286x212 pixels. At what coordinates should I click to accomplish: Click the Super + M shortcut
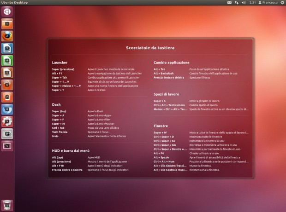coord(58,124)
